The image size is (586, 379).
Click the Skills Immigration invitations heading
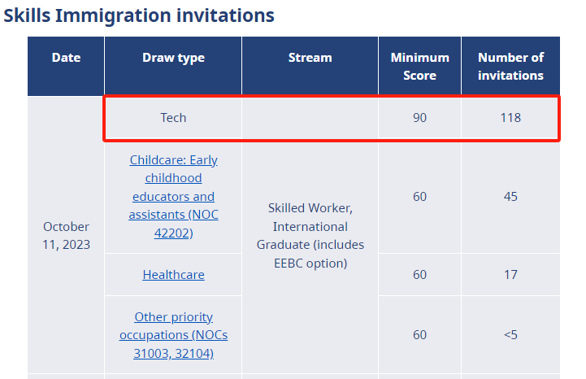139,15
